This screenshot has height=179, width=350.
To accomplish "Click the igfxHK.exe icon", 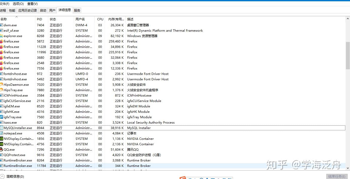I will pos(1,112).
